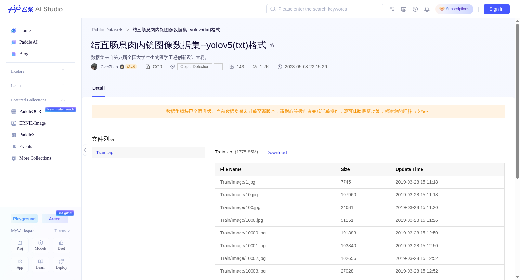Click Train/Image/10002.jpg file name
The width and height of the screenshot is (520, 280).
click(x=243, y=258)
